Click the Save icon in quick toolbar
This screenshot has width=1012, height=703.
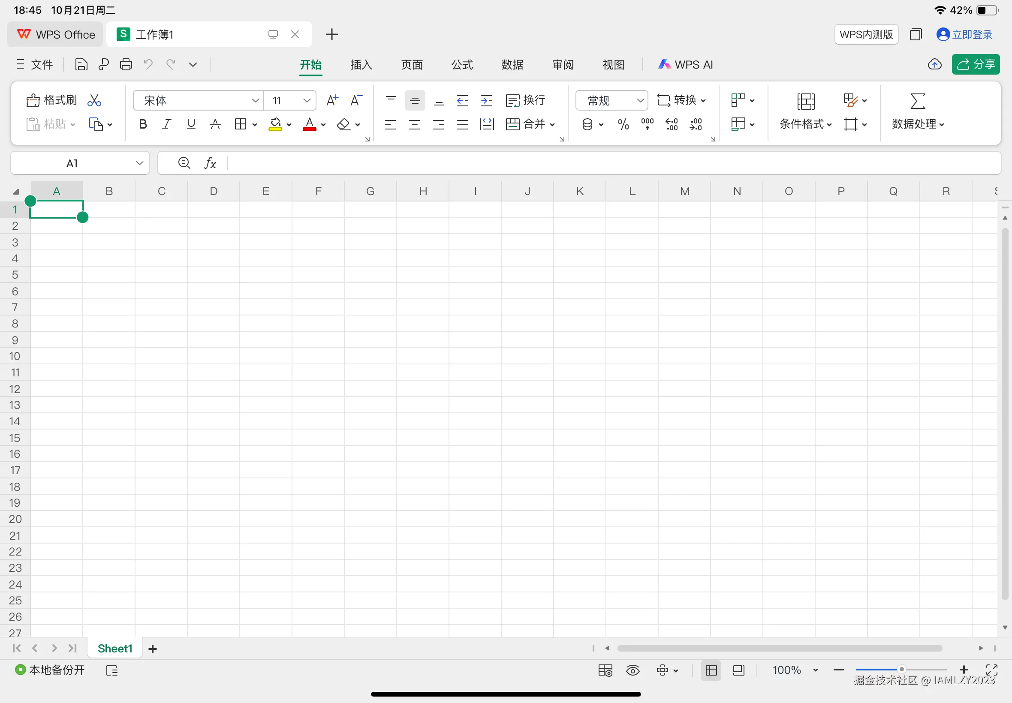81,65
